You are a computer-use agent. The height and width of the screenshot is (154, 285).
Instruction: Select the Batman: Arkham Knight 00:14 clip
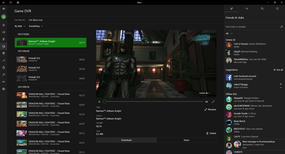[x=51, y=43]
